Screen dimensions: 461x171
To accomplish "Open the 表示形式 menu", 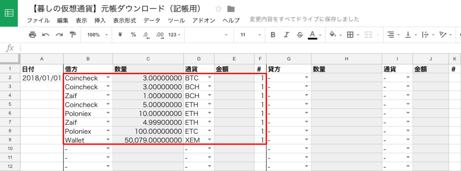I will (x=124, y=21).
